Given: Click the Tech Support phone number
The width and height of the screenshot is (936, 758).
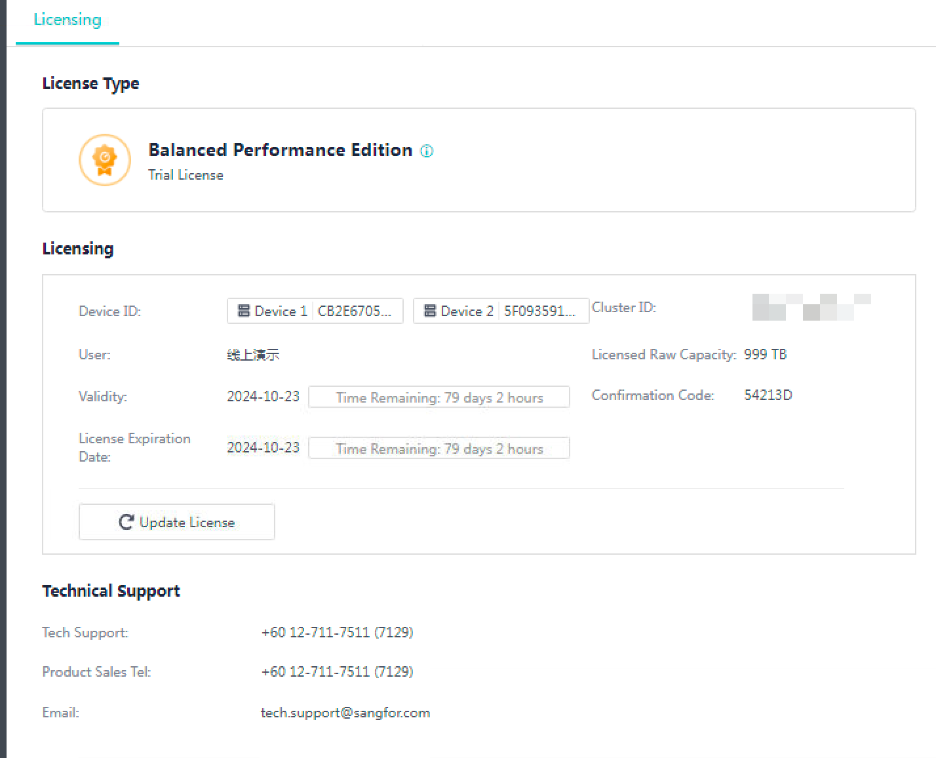Looking at the screenshot, I should pos(337,633).
